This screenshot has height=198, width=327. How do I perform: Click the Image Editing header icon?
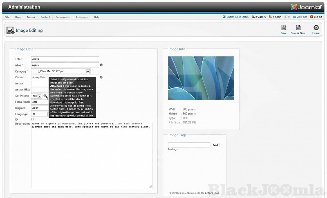[x=10, y=30]
